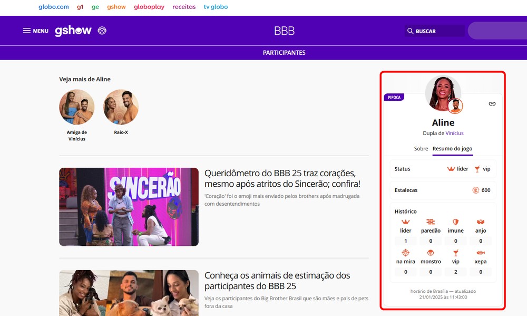Open Amiga de Vinícius story circle
This screenshot has height=316, width=527.
pos(76,107)
